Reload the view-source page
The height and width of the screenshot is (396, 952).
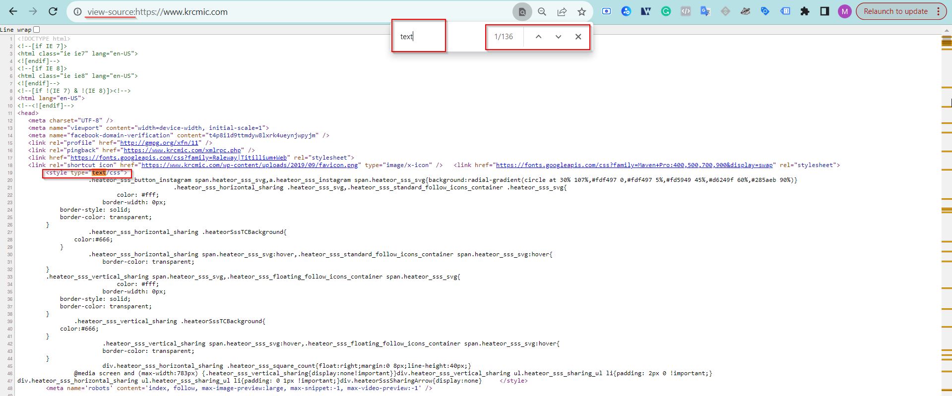(53, 11)
